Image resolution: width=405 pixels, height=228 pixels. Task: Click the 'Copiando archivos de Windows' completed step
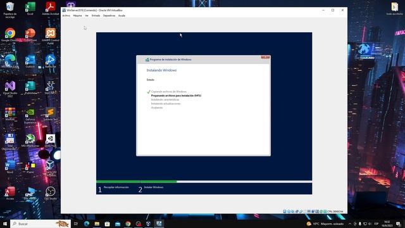coord(169,91)
